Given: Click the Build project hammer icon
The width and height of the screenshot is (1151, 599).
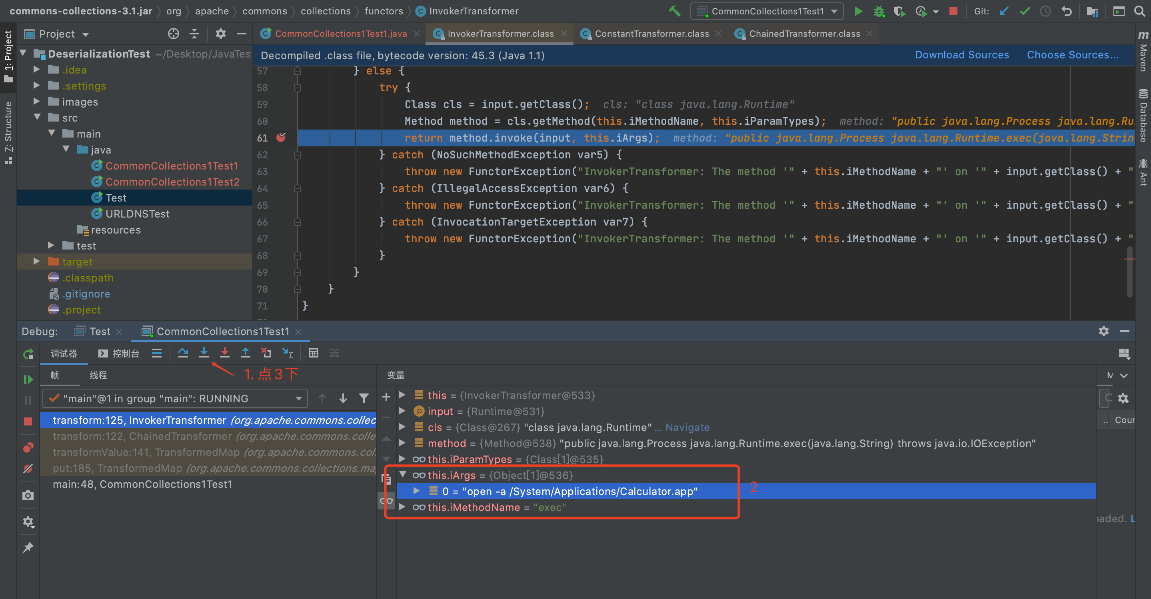Looking at the screenshot, I should (x=675, y=11).
